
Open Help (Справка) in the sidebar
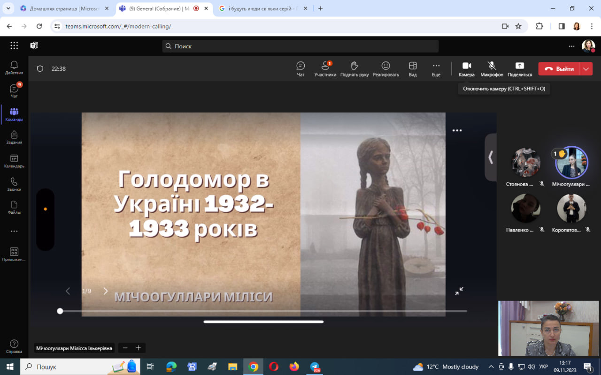coord(14,346)
